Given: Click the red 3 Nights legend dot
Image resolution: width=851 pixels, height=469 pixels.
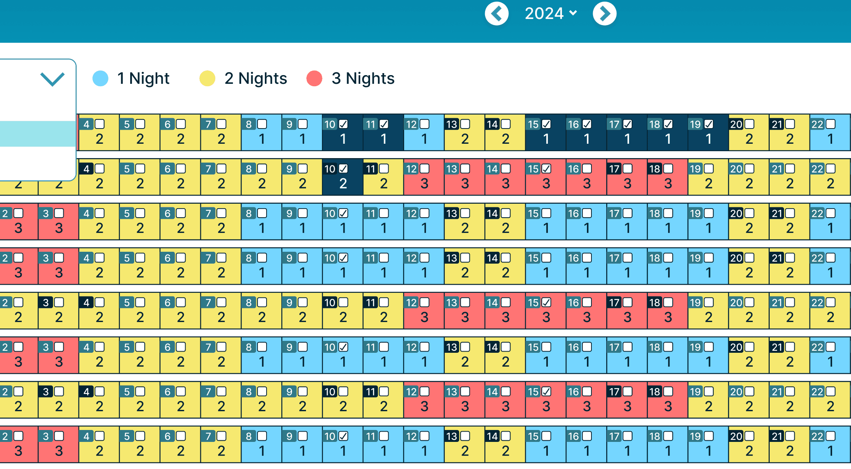Looking at the screenshot, I should [314, 78].
